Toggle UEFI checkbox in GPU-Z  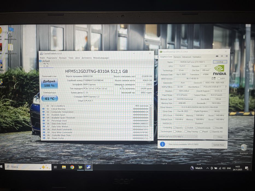coord(219,79)
